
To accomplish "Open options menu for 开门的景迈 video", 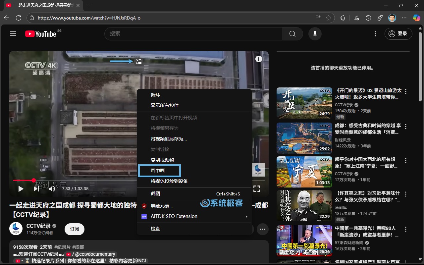I will pos(406,91).
